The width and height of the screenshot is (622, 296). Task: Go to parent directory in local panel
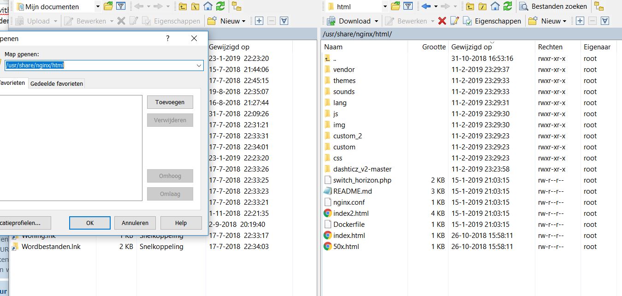pos(183,6)
